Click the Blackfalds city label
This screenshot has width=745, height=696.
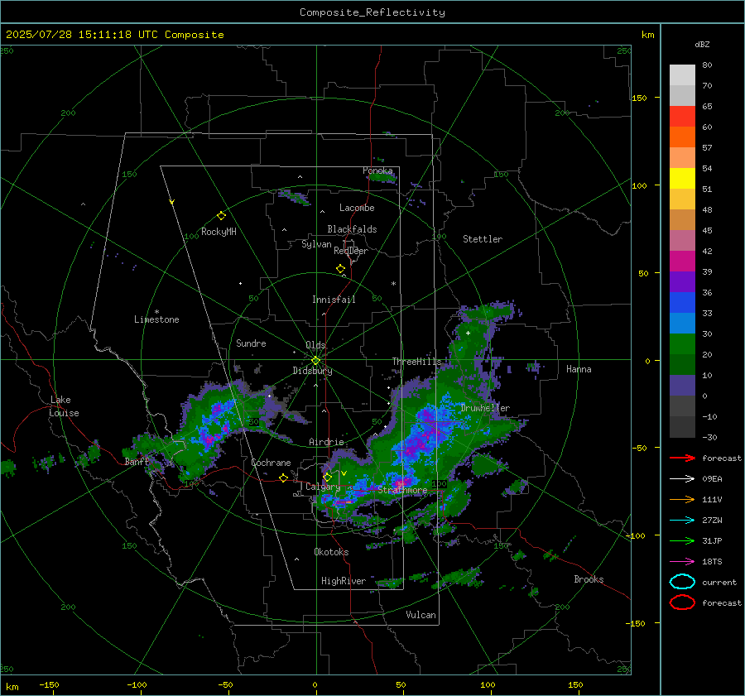pyautogui.click(x=352, y=229)
